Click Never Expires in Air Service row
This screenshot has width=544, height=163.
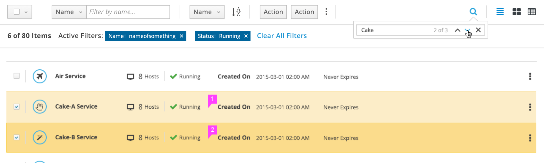[x=341, y=77]
